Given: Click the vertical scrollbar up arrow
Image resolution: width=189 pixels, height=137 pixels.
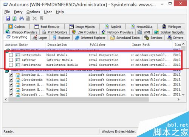Looking at the screenshot, I should pyautogui.click(x=183, y=44).
